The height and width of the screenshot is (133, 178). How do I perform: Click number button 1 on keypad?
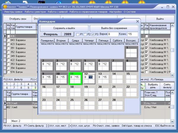pyautogui.click(x=7, y=84)
